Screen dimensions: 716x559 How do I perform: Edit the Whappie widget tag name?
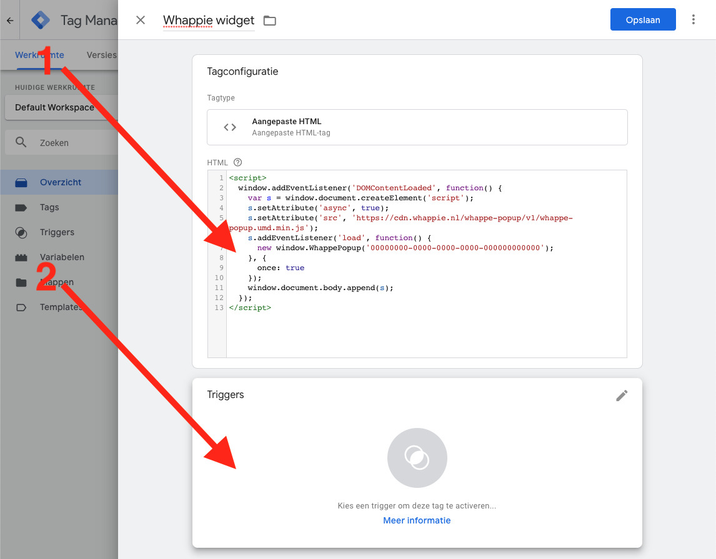(x=209, y=20)
